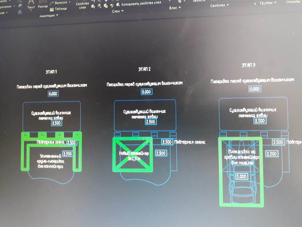The image size is (302, 227).
Task: Click the 2.500 mark next to Подпорная стена in ЭТАП 1
Action: pyautogui.click(x=71, y=143)
